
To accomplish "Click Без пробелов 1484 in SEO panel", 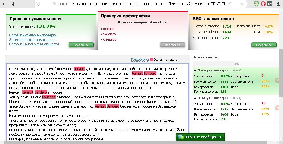I will [x=227, y=32].
